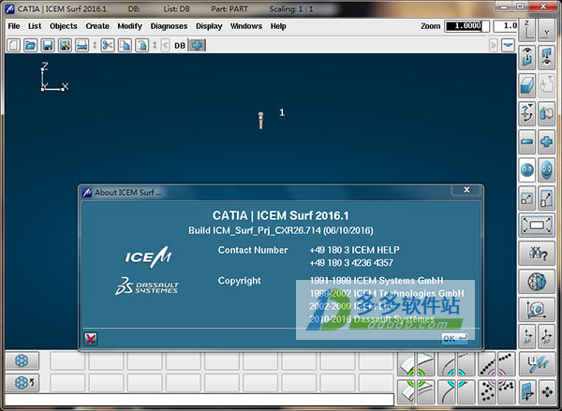Click the minus zoom out icon
Image resolution: width=562 pixels, height=411 pixels.
tap(527, 142)
